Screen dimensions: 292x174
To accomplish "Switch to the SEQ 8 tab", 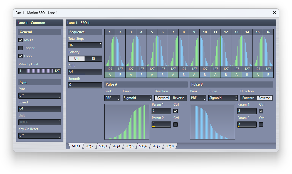I will [x=170, y=146].
